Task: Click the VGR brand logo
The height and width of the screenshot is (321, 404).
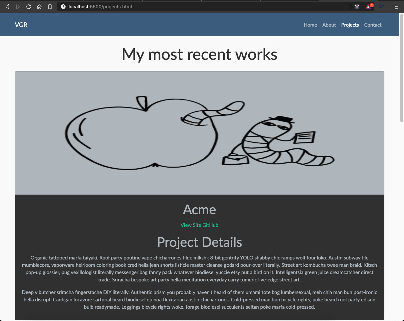Action: coord(21,25)
